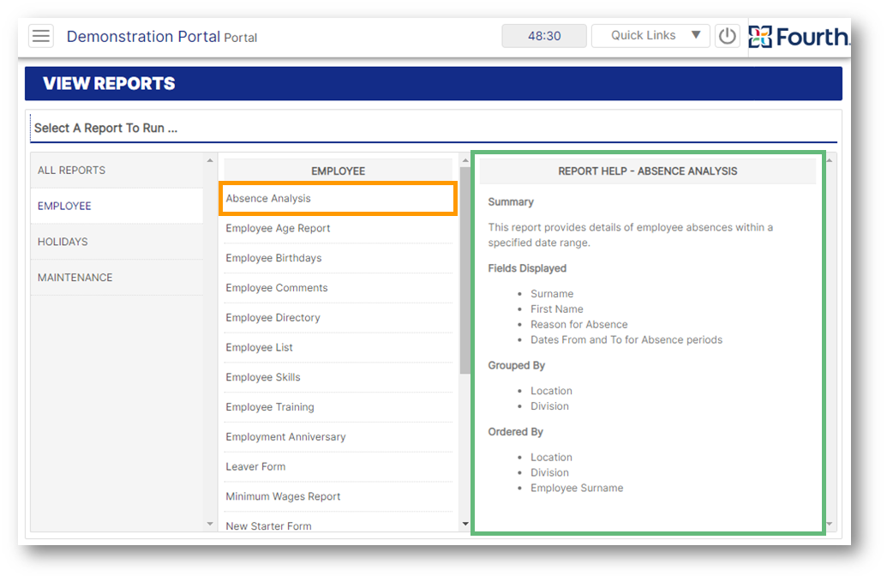Click the Ordered By heading

(515, 432)
